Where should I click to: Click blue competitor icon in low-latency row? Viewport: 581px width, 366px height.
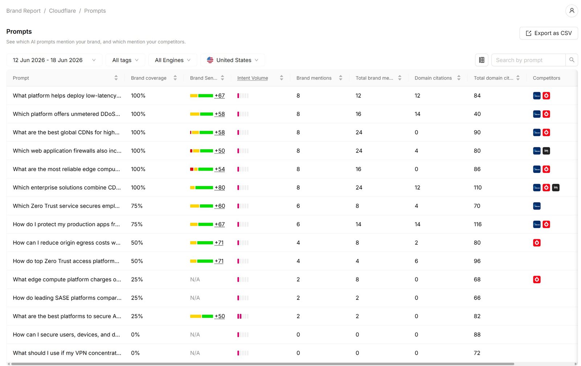click(537, 95)
